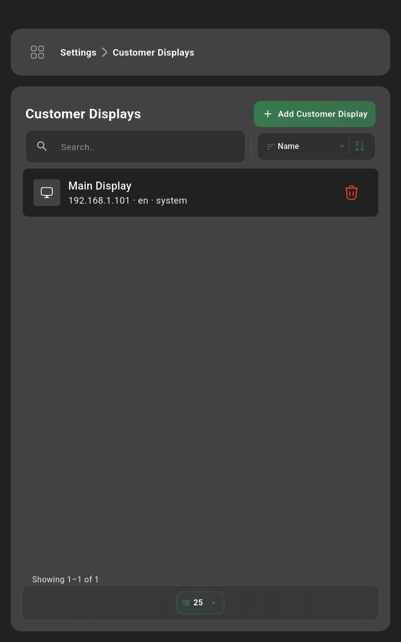
Task: Open the Name sort-by dropdown
Action: (x=303, y=146)
